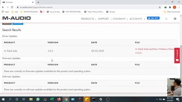Open the Triple 3 Music POS bookmark
The image size is (182, 102).
point(94,12)
